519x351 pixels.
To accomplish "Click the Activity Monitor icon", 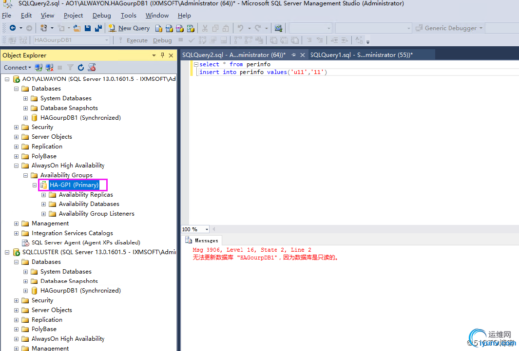I will (278, 28).
